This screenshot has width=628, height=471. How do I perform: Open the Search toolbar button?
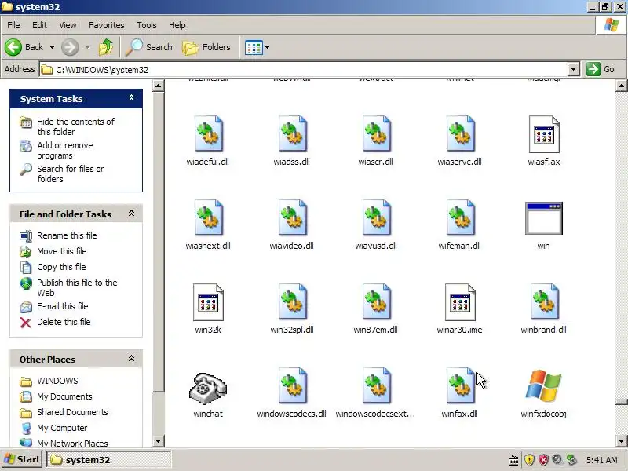pyautogui.click(x=149, y=47)
